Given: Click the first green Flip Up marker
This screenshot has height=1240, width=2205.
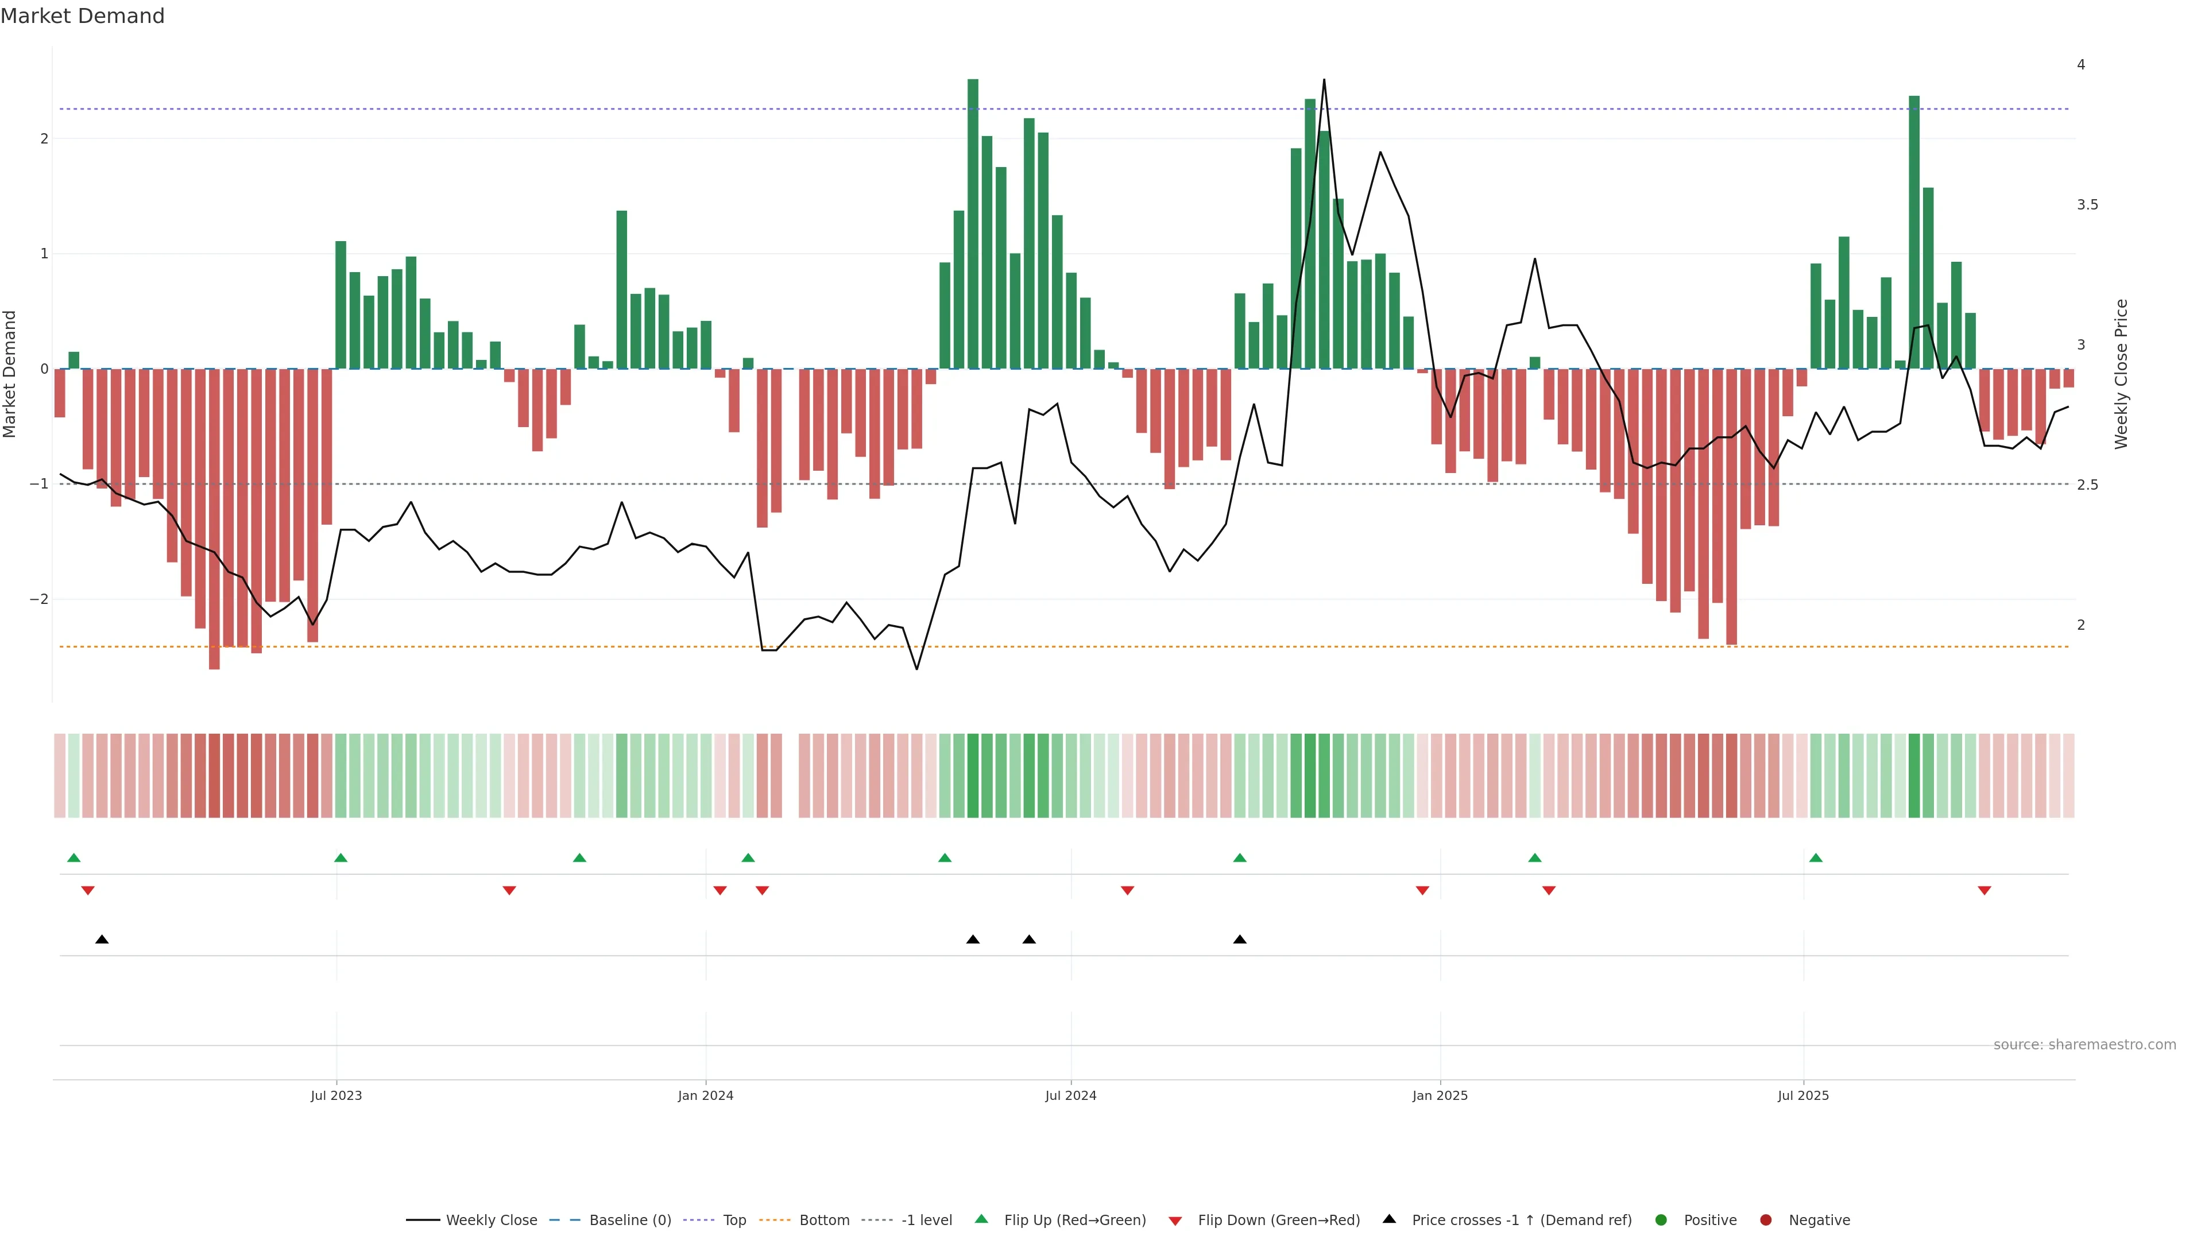Looking at the screenshot, I should click(x=73, y=858).
